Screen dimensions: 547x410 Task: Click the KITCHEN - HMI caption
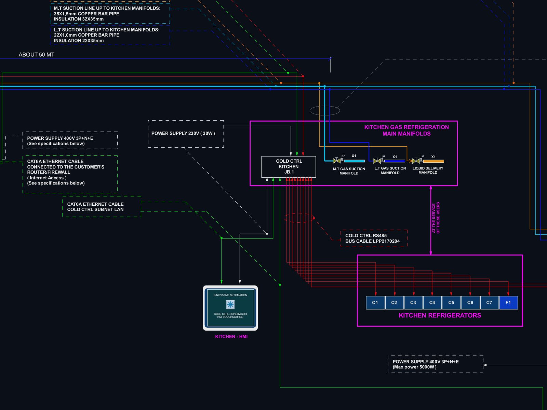click(231, 337)
